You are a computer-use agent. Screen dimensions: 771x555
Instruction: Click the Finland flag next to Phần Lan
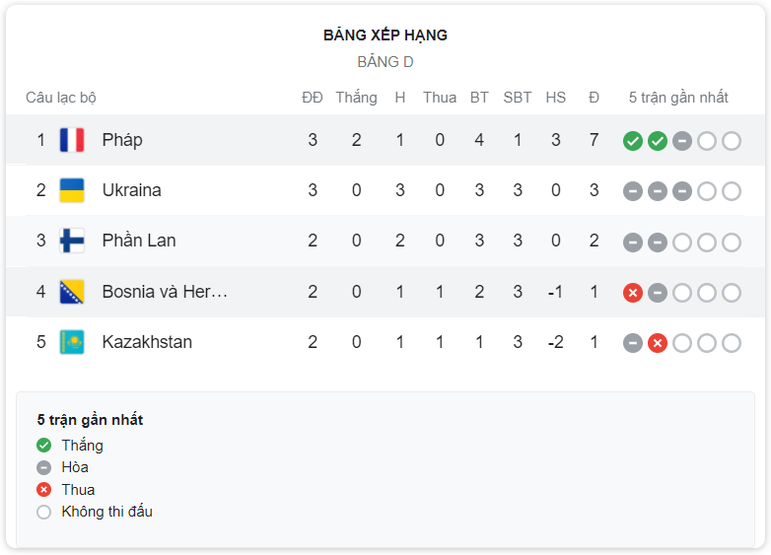pyautogui.click(x=72, y=241)
